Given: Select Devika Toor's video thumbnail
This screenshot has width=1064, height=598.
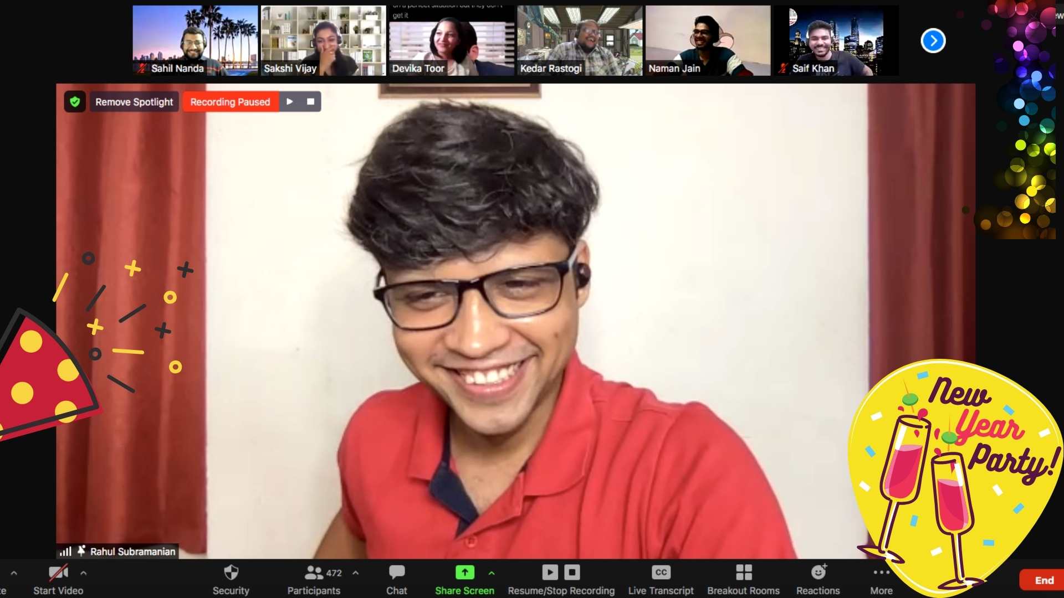Looking at the screenshot, I should [452, 40].
